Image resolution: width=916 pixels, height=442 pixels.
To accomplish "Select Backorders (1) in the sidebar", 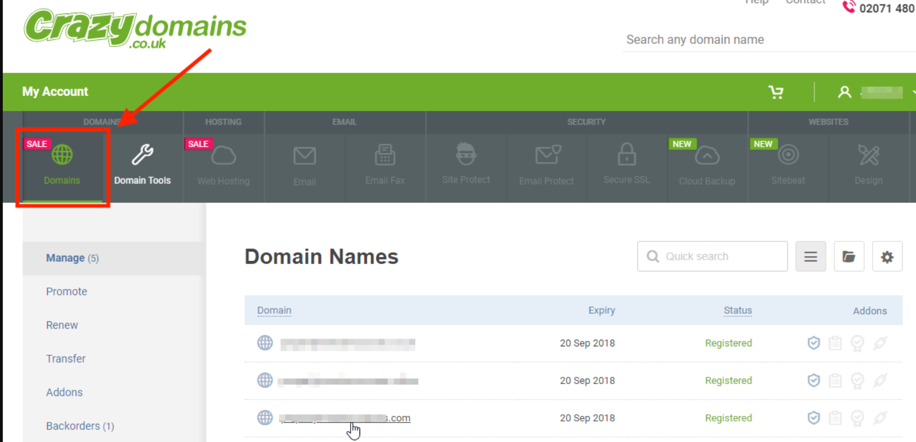I will (x=80, y=426).
